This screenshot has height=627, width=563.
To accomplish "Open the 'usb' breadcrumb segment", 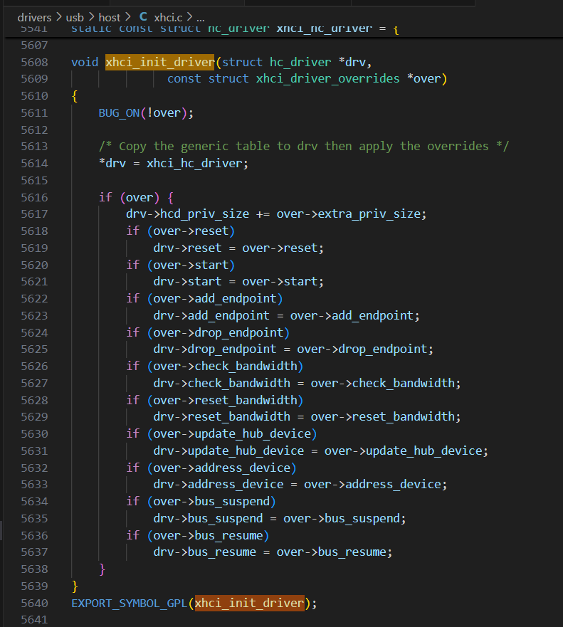I will [75, 18].
